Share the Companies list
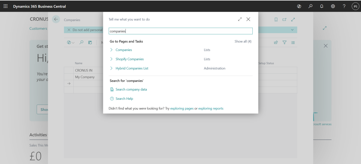The image size is (361, 164). click(x=276, y=43)
